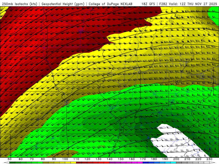Viewport: 219px width, 164px height.
Task: Click the 100 value on the color scale
Action: (65, 159)
